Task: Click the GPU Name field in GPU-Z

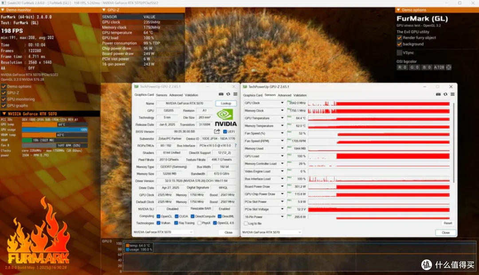Action: 185,103
